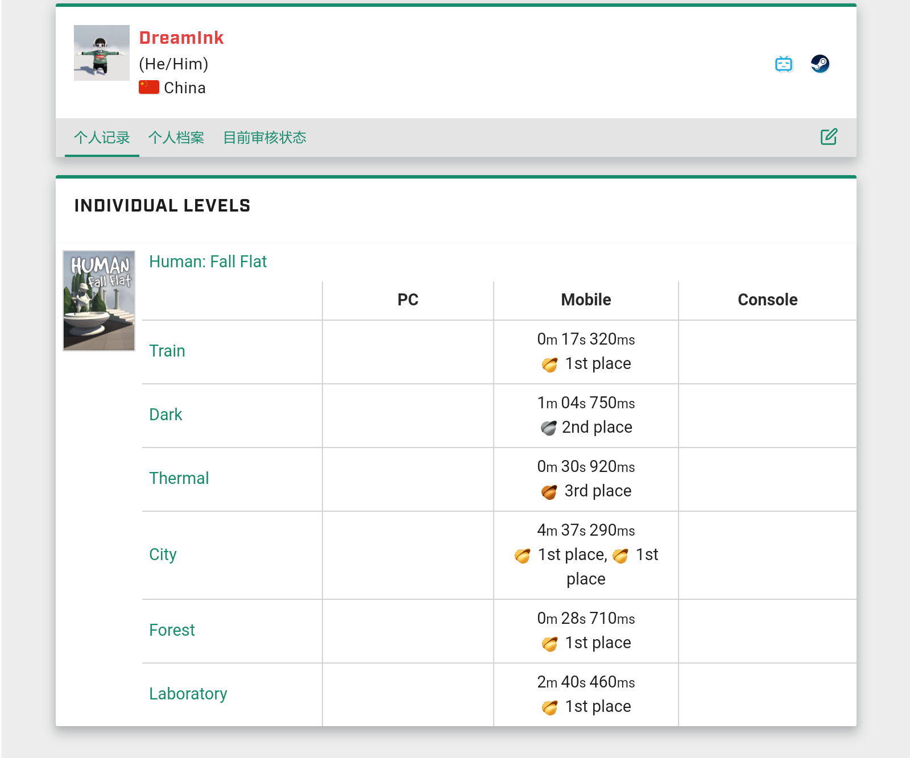
Task: Open the City level link
Action: [163, 554]
